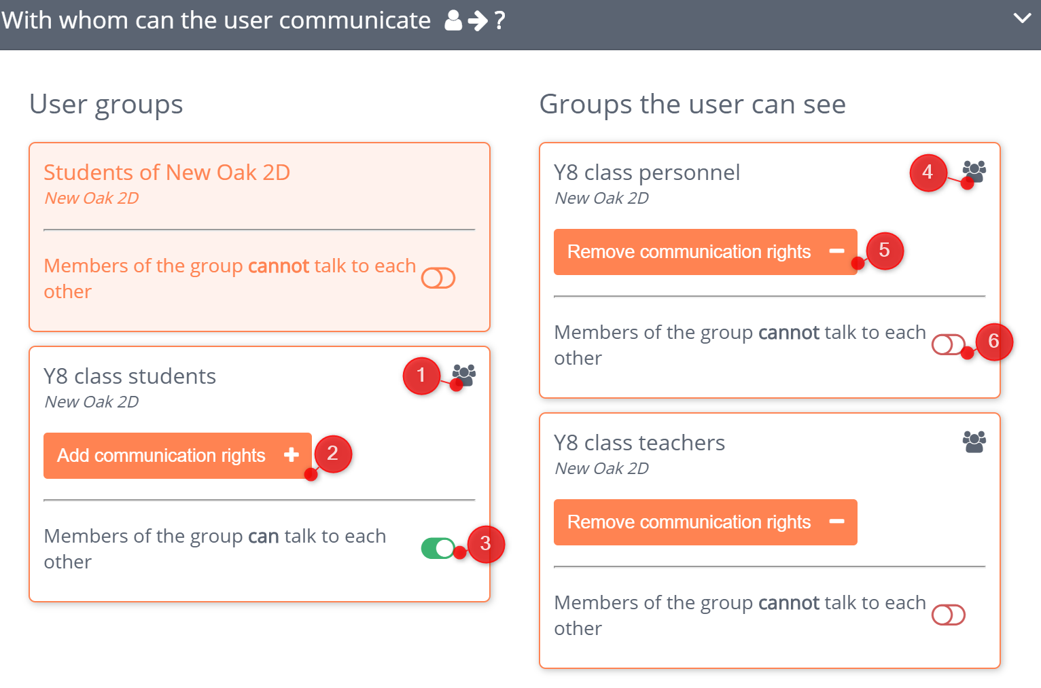Screen dimensions: 1041x688
Task: Enable talking for Students of New Oak 2D members
Action: coord(438,278)
